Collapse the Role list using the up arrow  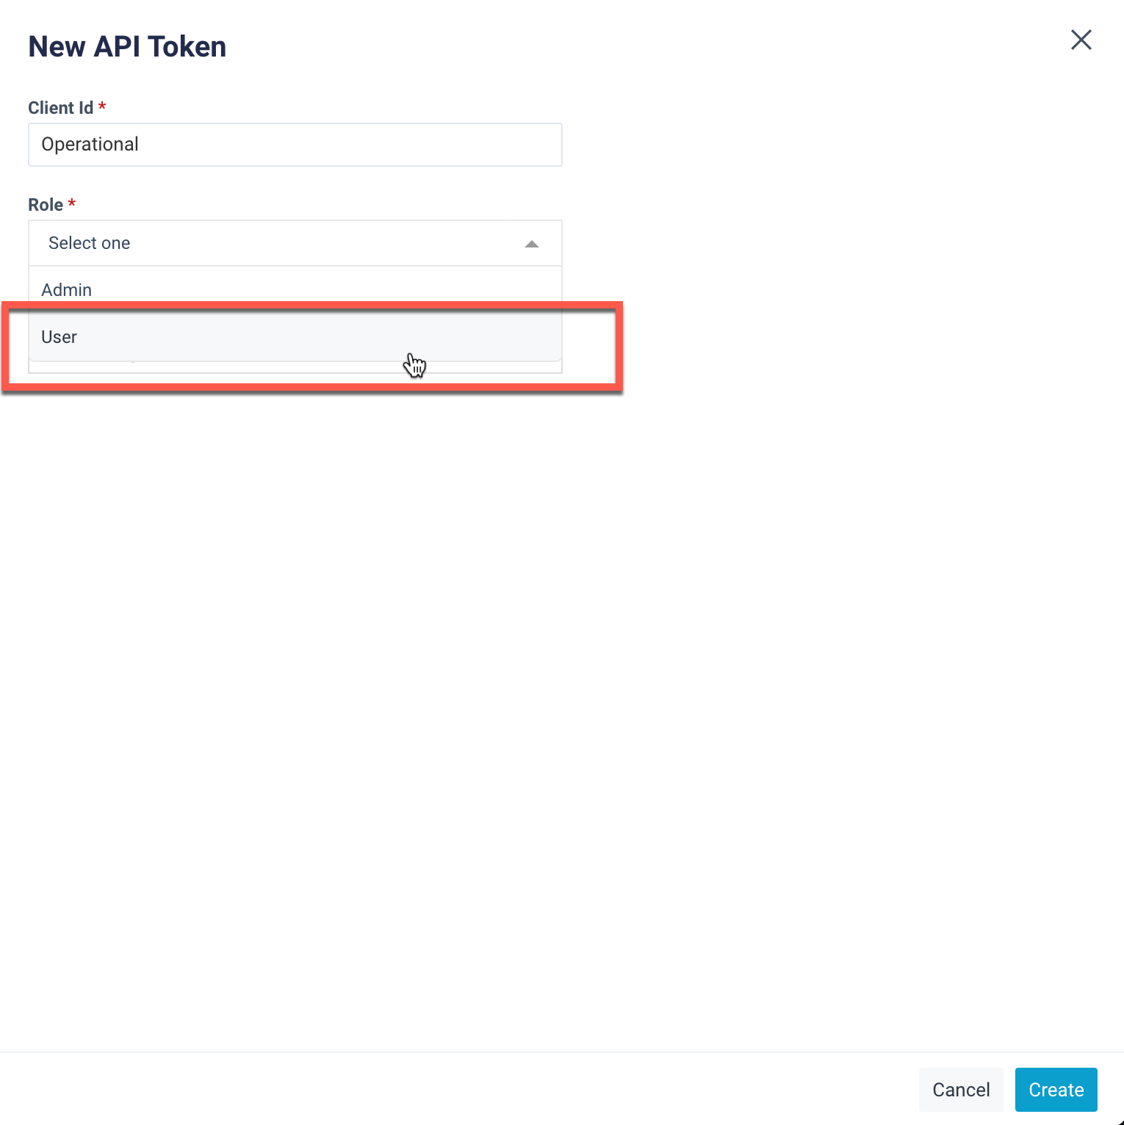pyautogui.click(x=532, y=244)
